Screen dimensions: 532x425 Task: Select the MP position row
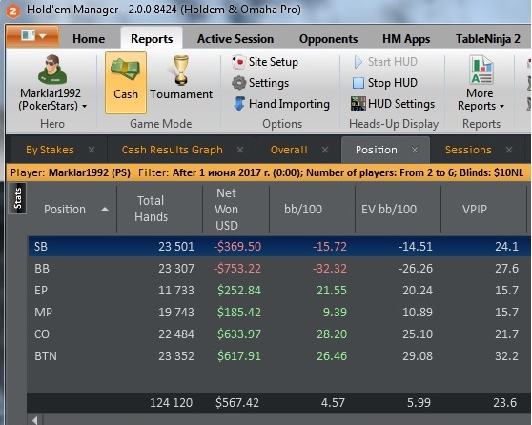point(279,312)
